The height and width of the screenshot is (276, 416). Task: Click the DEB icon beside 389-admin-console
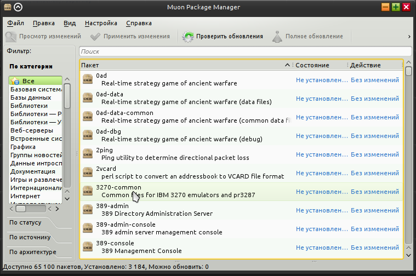click(88, 228)
